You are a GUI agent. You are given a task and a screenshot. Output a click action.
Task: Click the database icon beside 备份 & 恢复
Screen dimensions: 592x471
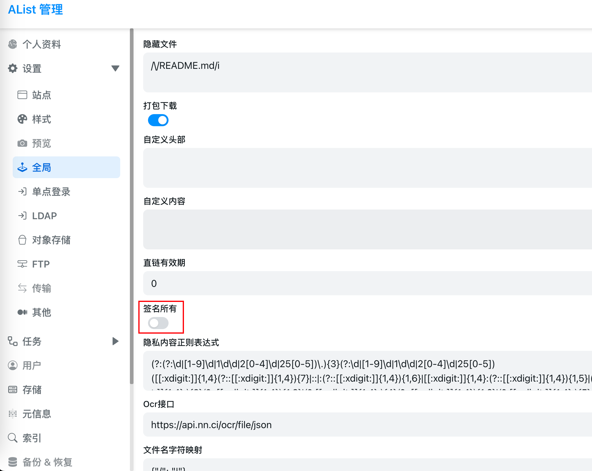(13, 462)
